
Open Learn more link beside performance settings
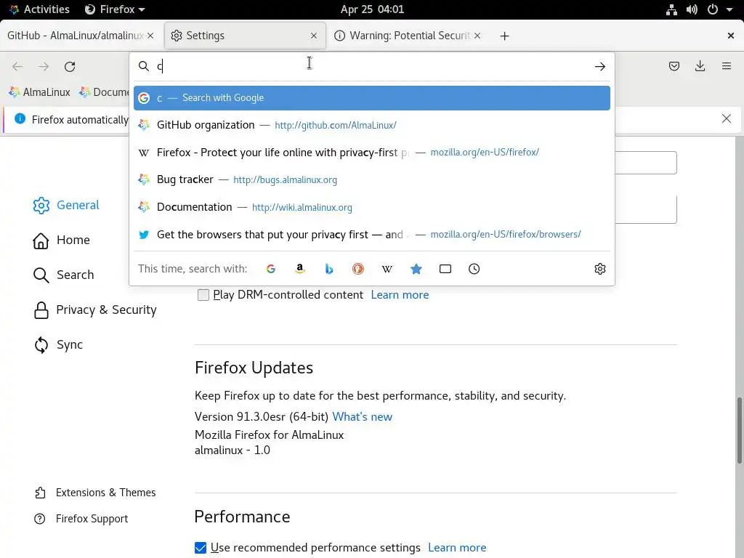coord(457,548)
